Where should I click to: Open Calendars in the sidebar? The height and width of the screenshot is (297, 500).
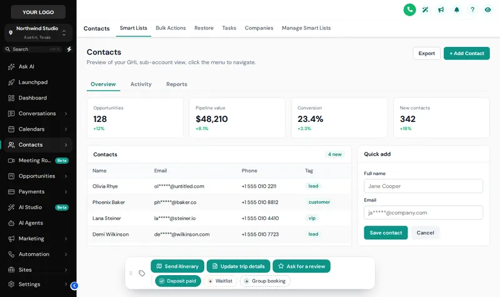pyautogui.click(x=38, y=129)
